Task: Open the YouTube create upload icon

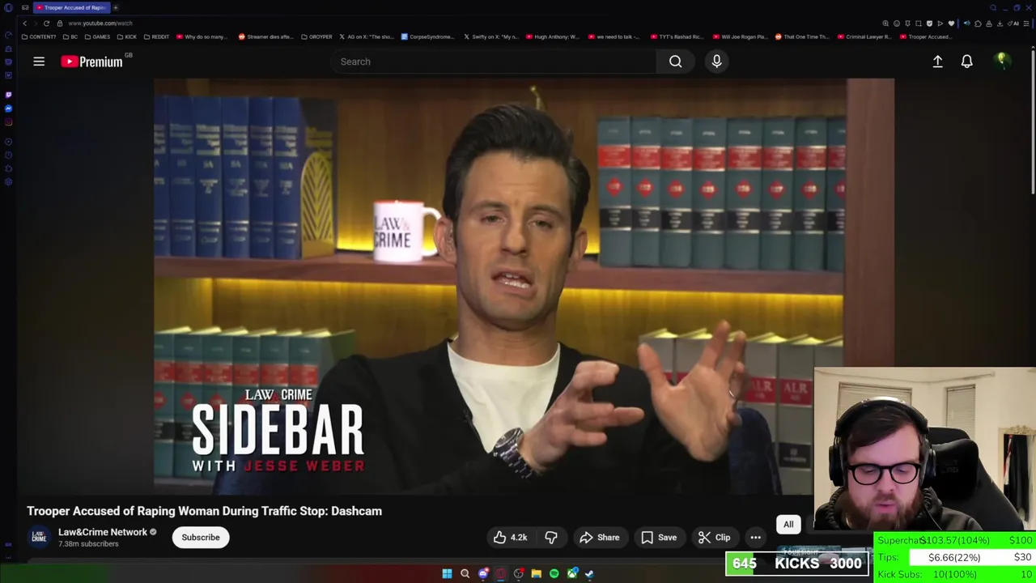Action: pyautogui.click(x=937, y=62)
